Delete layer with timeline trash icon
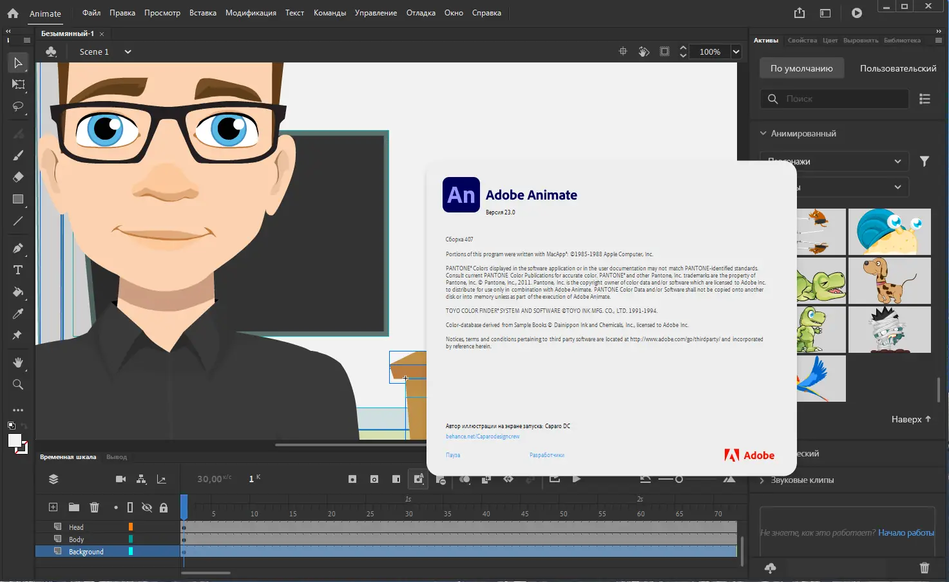The image size is (949, 582). click(x=94, y=507)
